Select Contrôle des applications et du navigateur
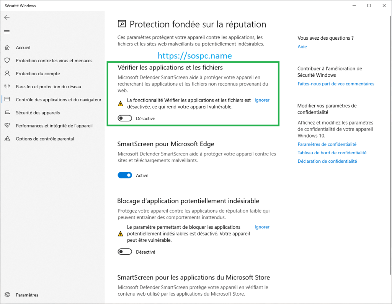Image resolution: width=392 pixels, height=304 pixels. pyautogui.click(x=59, y=100)
